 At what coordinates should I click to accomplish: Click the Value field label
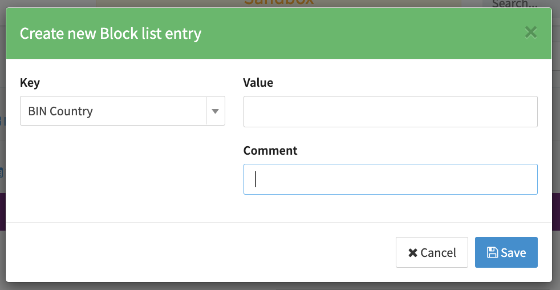[258, 83]
